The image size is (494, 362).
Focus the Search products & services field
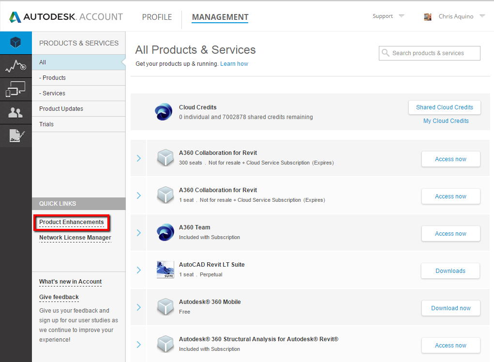(430, 53)
